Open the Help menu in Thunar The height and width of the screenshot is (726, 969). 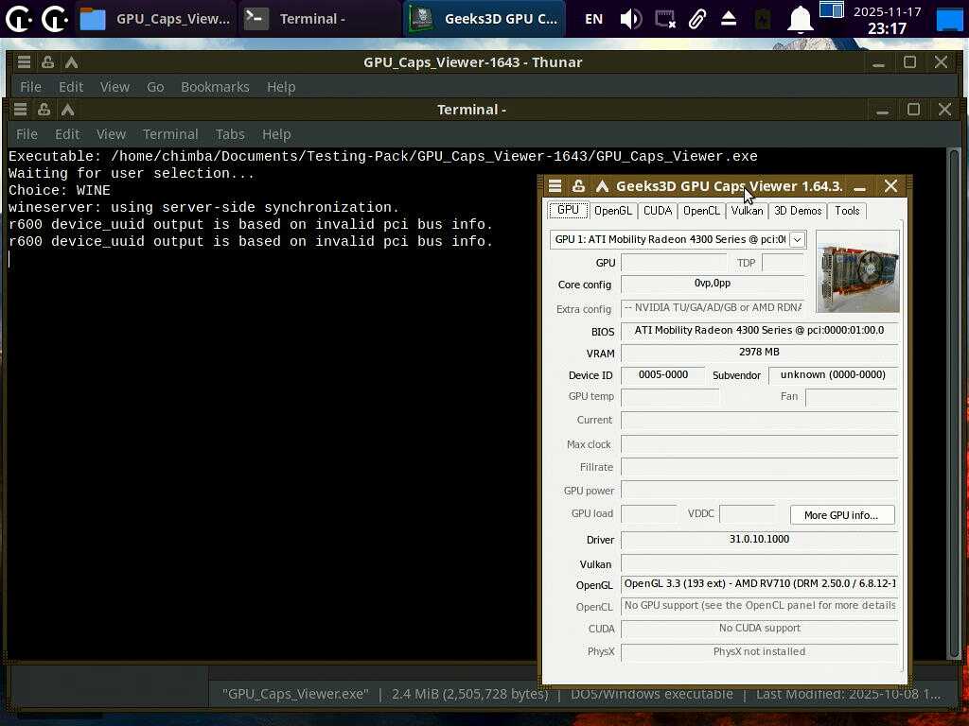click(x=280, y=87)
